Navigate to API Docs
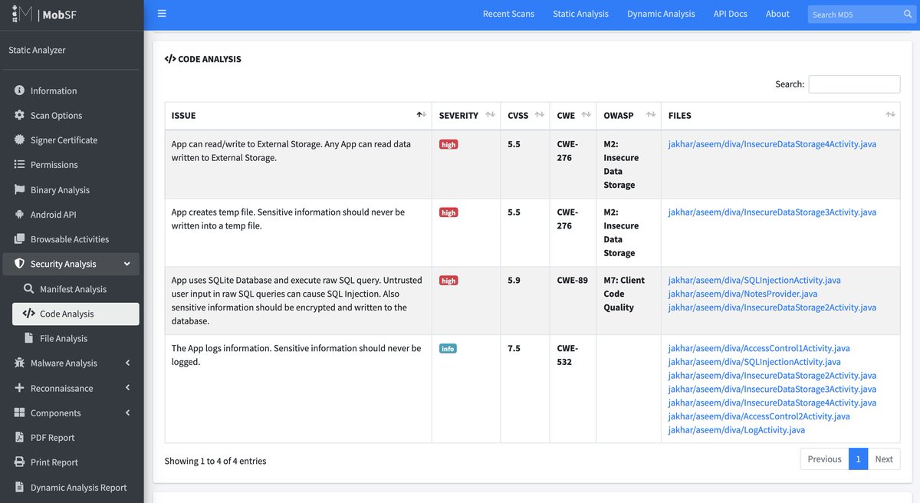 click(x=729, y=13)
